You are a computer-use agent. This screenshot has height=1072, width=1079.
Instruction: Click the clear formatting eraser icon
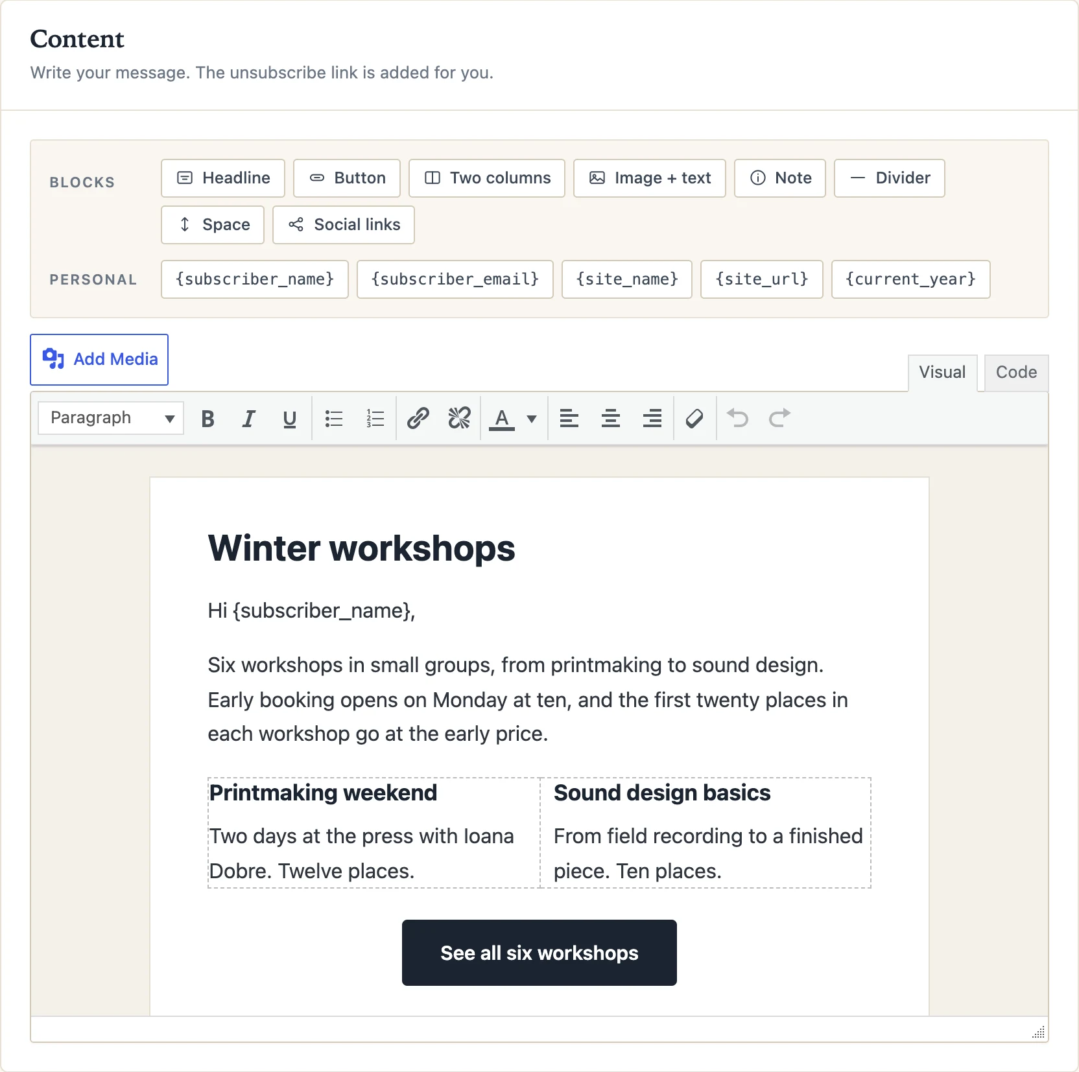click(x=694, y=419)
